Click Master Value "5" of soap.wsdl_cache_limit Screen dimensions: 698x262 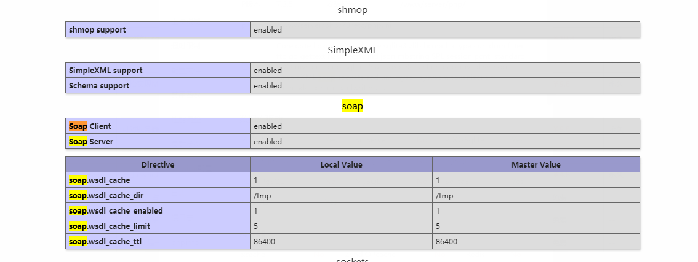coord(438,226)
